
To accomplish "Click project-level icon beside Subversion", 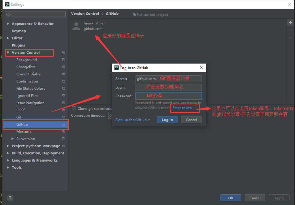I will point(64,139).
